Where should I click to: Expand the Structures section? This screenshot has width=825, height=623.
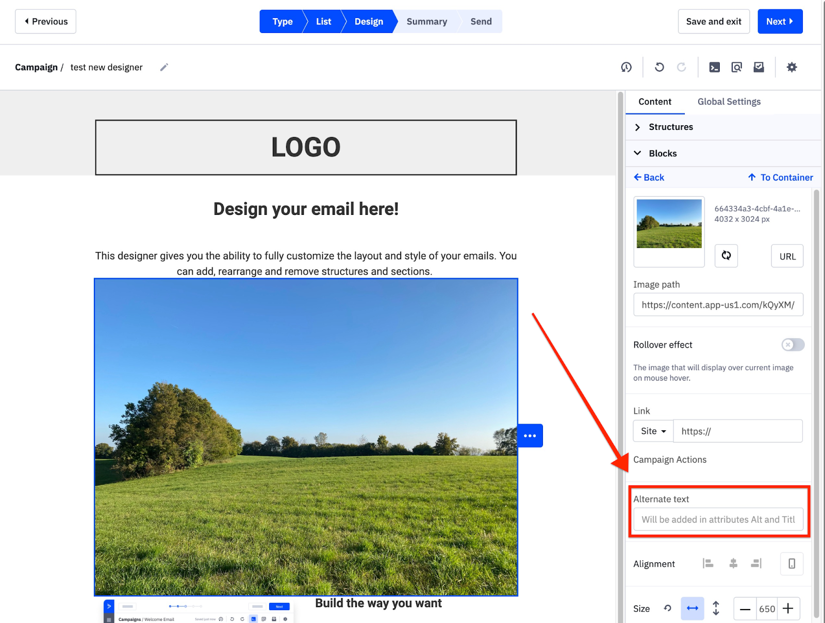[x=670, y=127]
